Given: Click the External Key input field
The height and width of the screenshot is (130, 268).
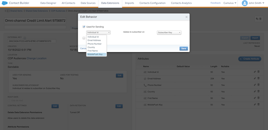Looking at the screenshot, I should coord(32,41).
